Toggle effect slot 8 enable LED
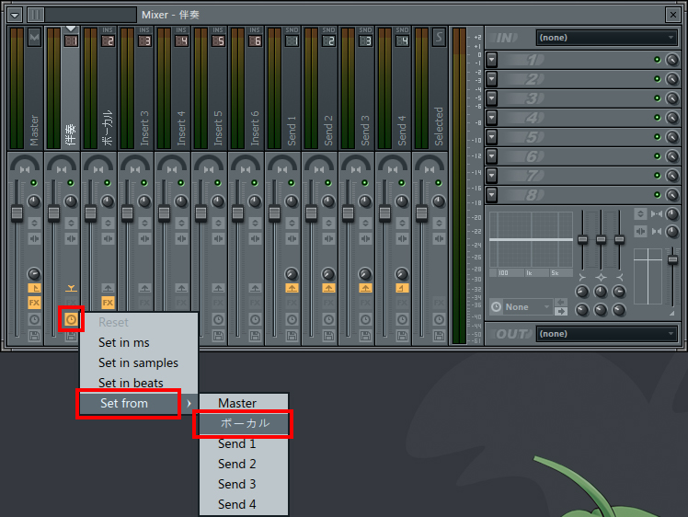Image resolution: width=688 pixels, height=517 pixels. coord(657,195)
